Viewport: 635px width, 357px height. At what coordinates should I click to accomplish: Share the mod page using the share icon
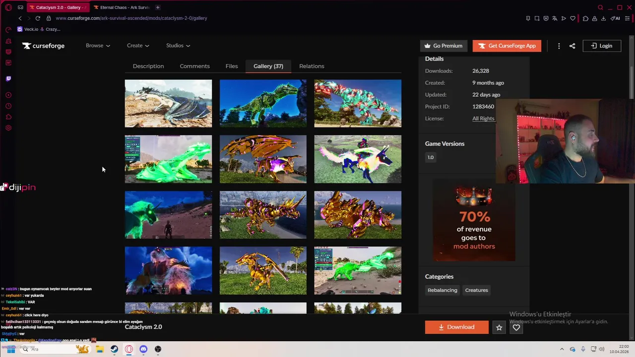[x=572, y=46]
